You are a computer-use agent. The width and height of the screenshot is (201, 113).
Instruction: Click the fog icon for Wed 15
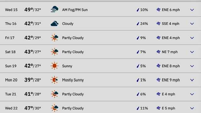54,9
